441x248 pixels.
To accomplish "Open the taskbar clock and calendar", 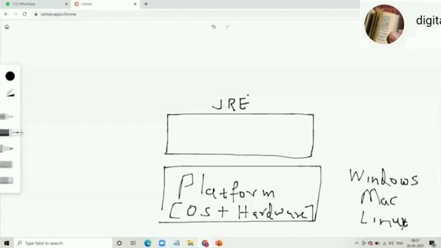I will (415, 243).
